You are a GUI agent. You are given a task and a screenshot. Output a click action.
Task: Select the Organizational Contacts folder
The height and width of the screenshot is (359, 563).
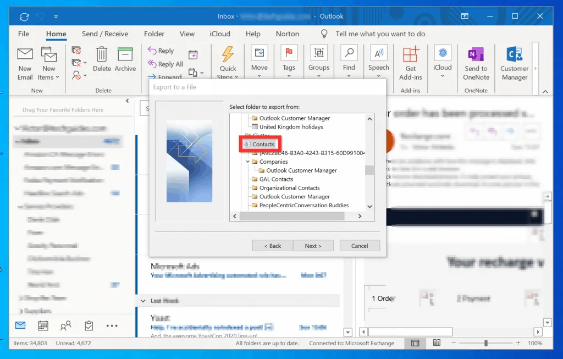(x=289, y=188)
